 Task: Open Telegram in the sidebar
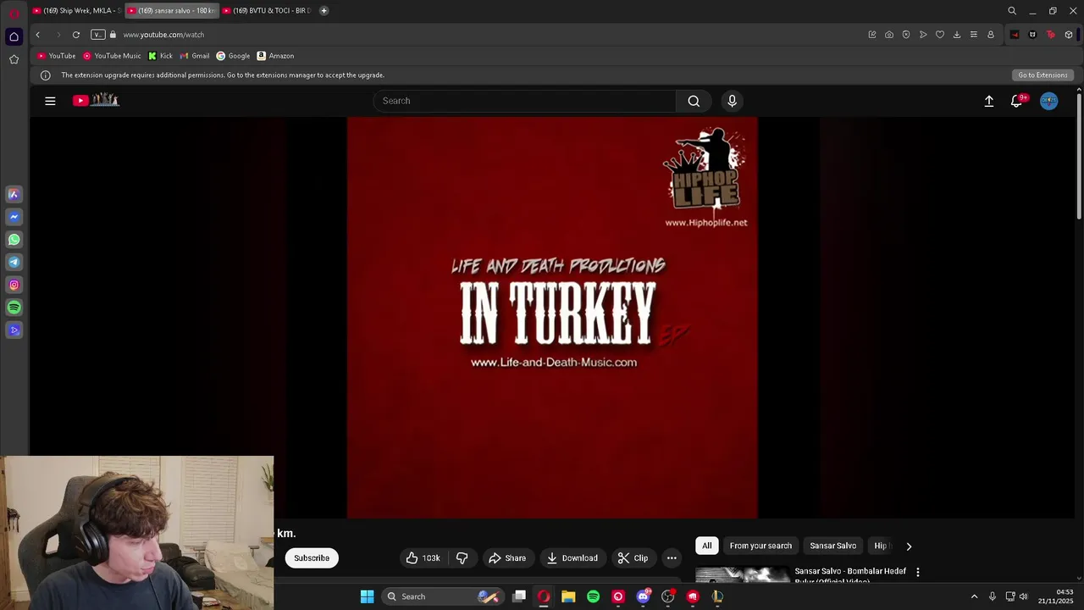(x=14, y=263)
